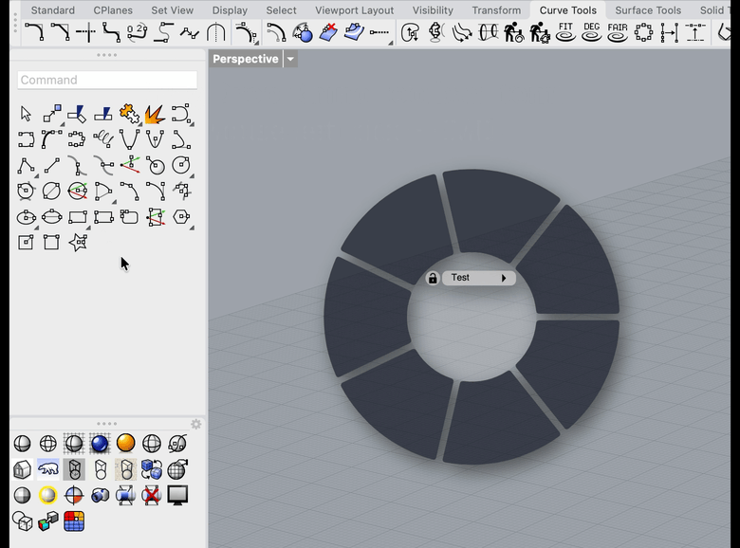740x548 pixels.
Task: Toggle the lock icon next to Test
Action: click(x=433, y=278)
